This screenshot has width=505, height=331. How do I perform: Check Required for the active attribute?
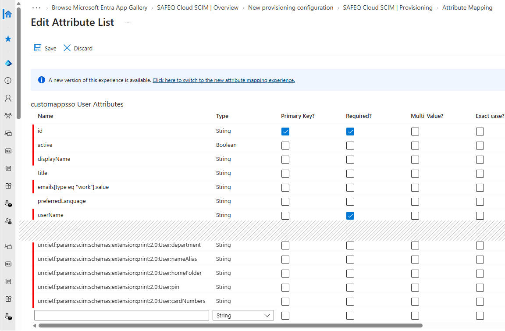tap(350, 146)
